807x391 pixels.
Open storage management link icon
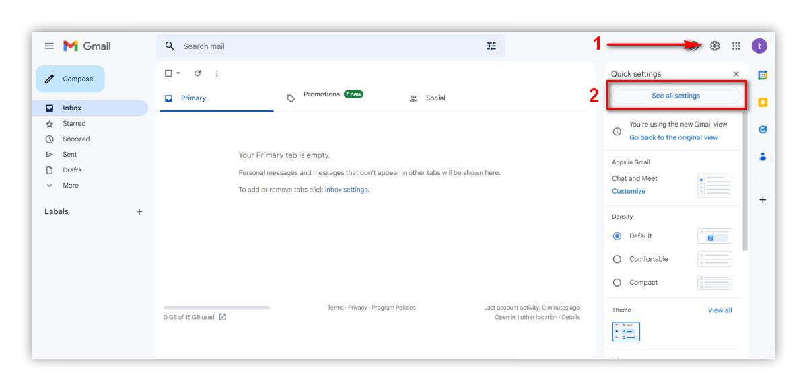click(222, 317)
